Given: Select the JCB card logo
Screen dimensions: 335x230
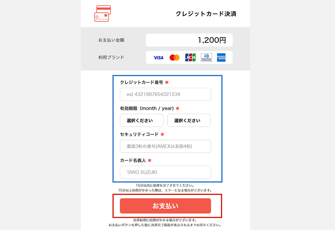Looking at the screenshot, I should coord(190,57).
